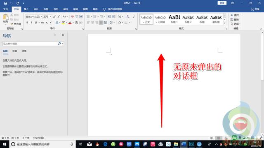
Task: Switch to the 审阅 Review tab
Action: 75,9
